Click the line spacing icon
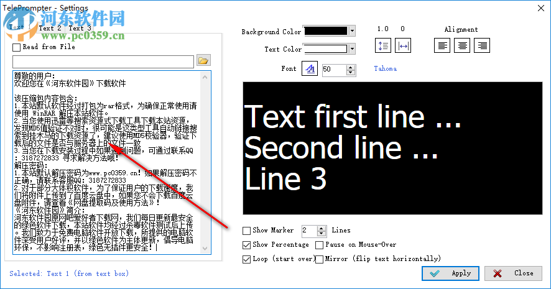551x289 pixels. 382,45
